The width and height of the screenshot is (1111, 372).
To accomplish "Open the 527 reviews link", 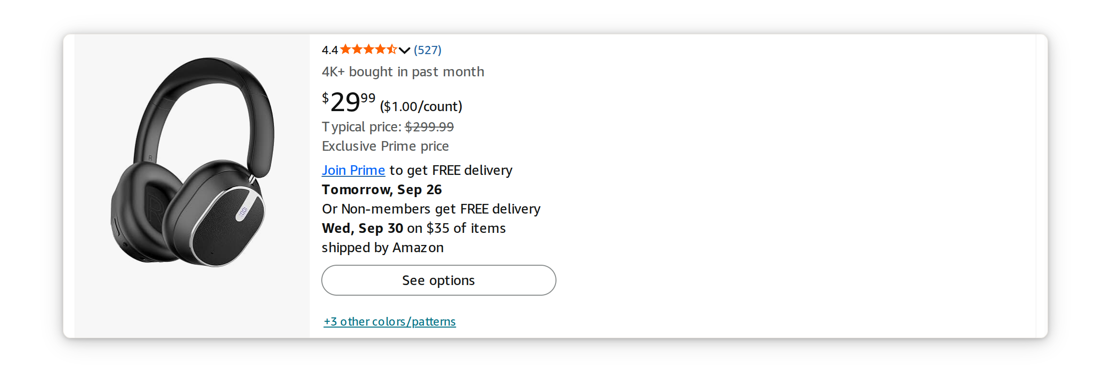I will click(x=428, y=50).
